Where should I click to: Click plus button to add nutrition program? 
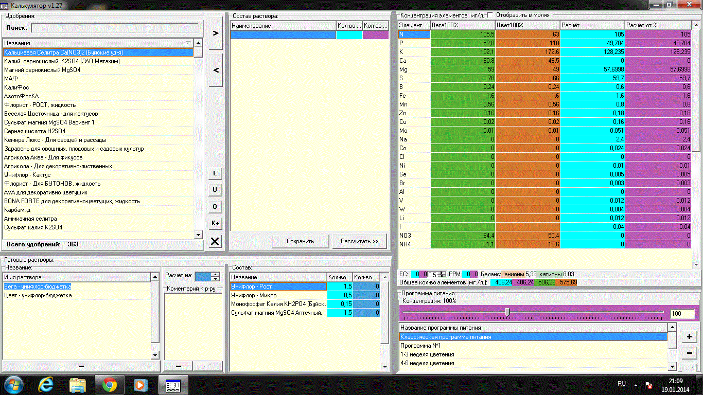[689, 336]
